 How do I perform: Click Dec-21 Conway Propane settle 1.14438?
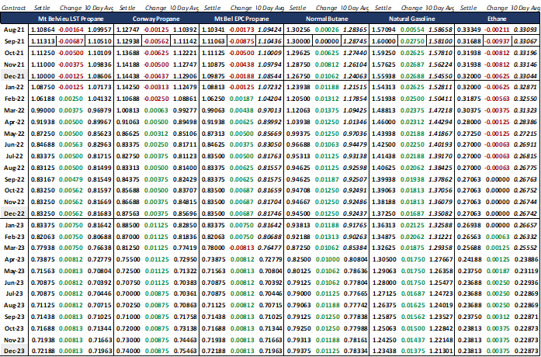coord(128,75)
